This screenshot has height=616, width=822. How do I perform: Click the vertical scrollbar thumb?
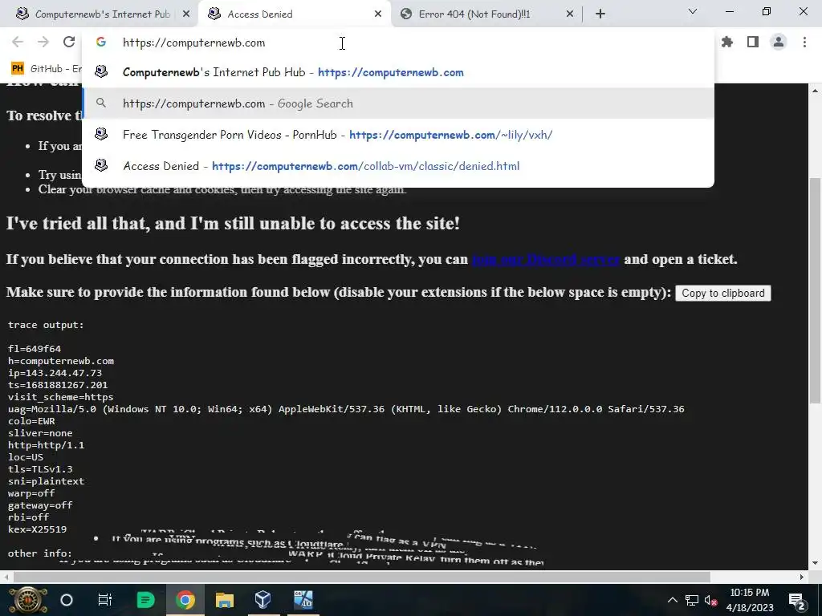point(816,290)
